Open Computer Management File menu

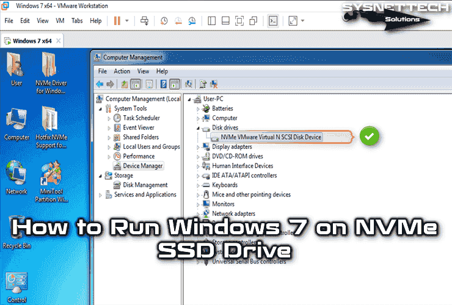(103, 71)
